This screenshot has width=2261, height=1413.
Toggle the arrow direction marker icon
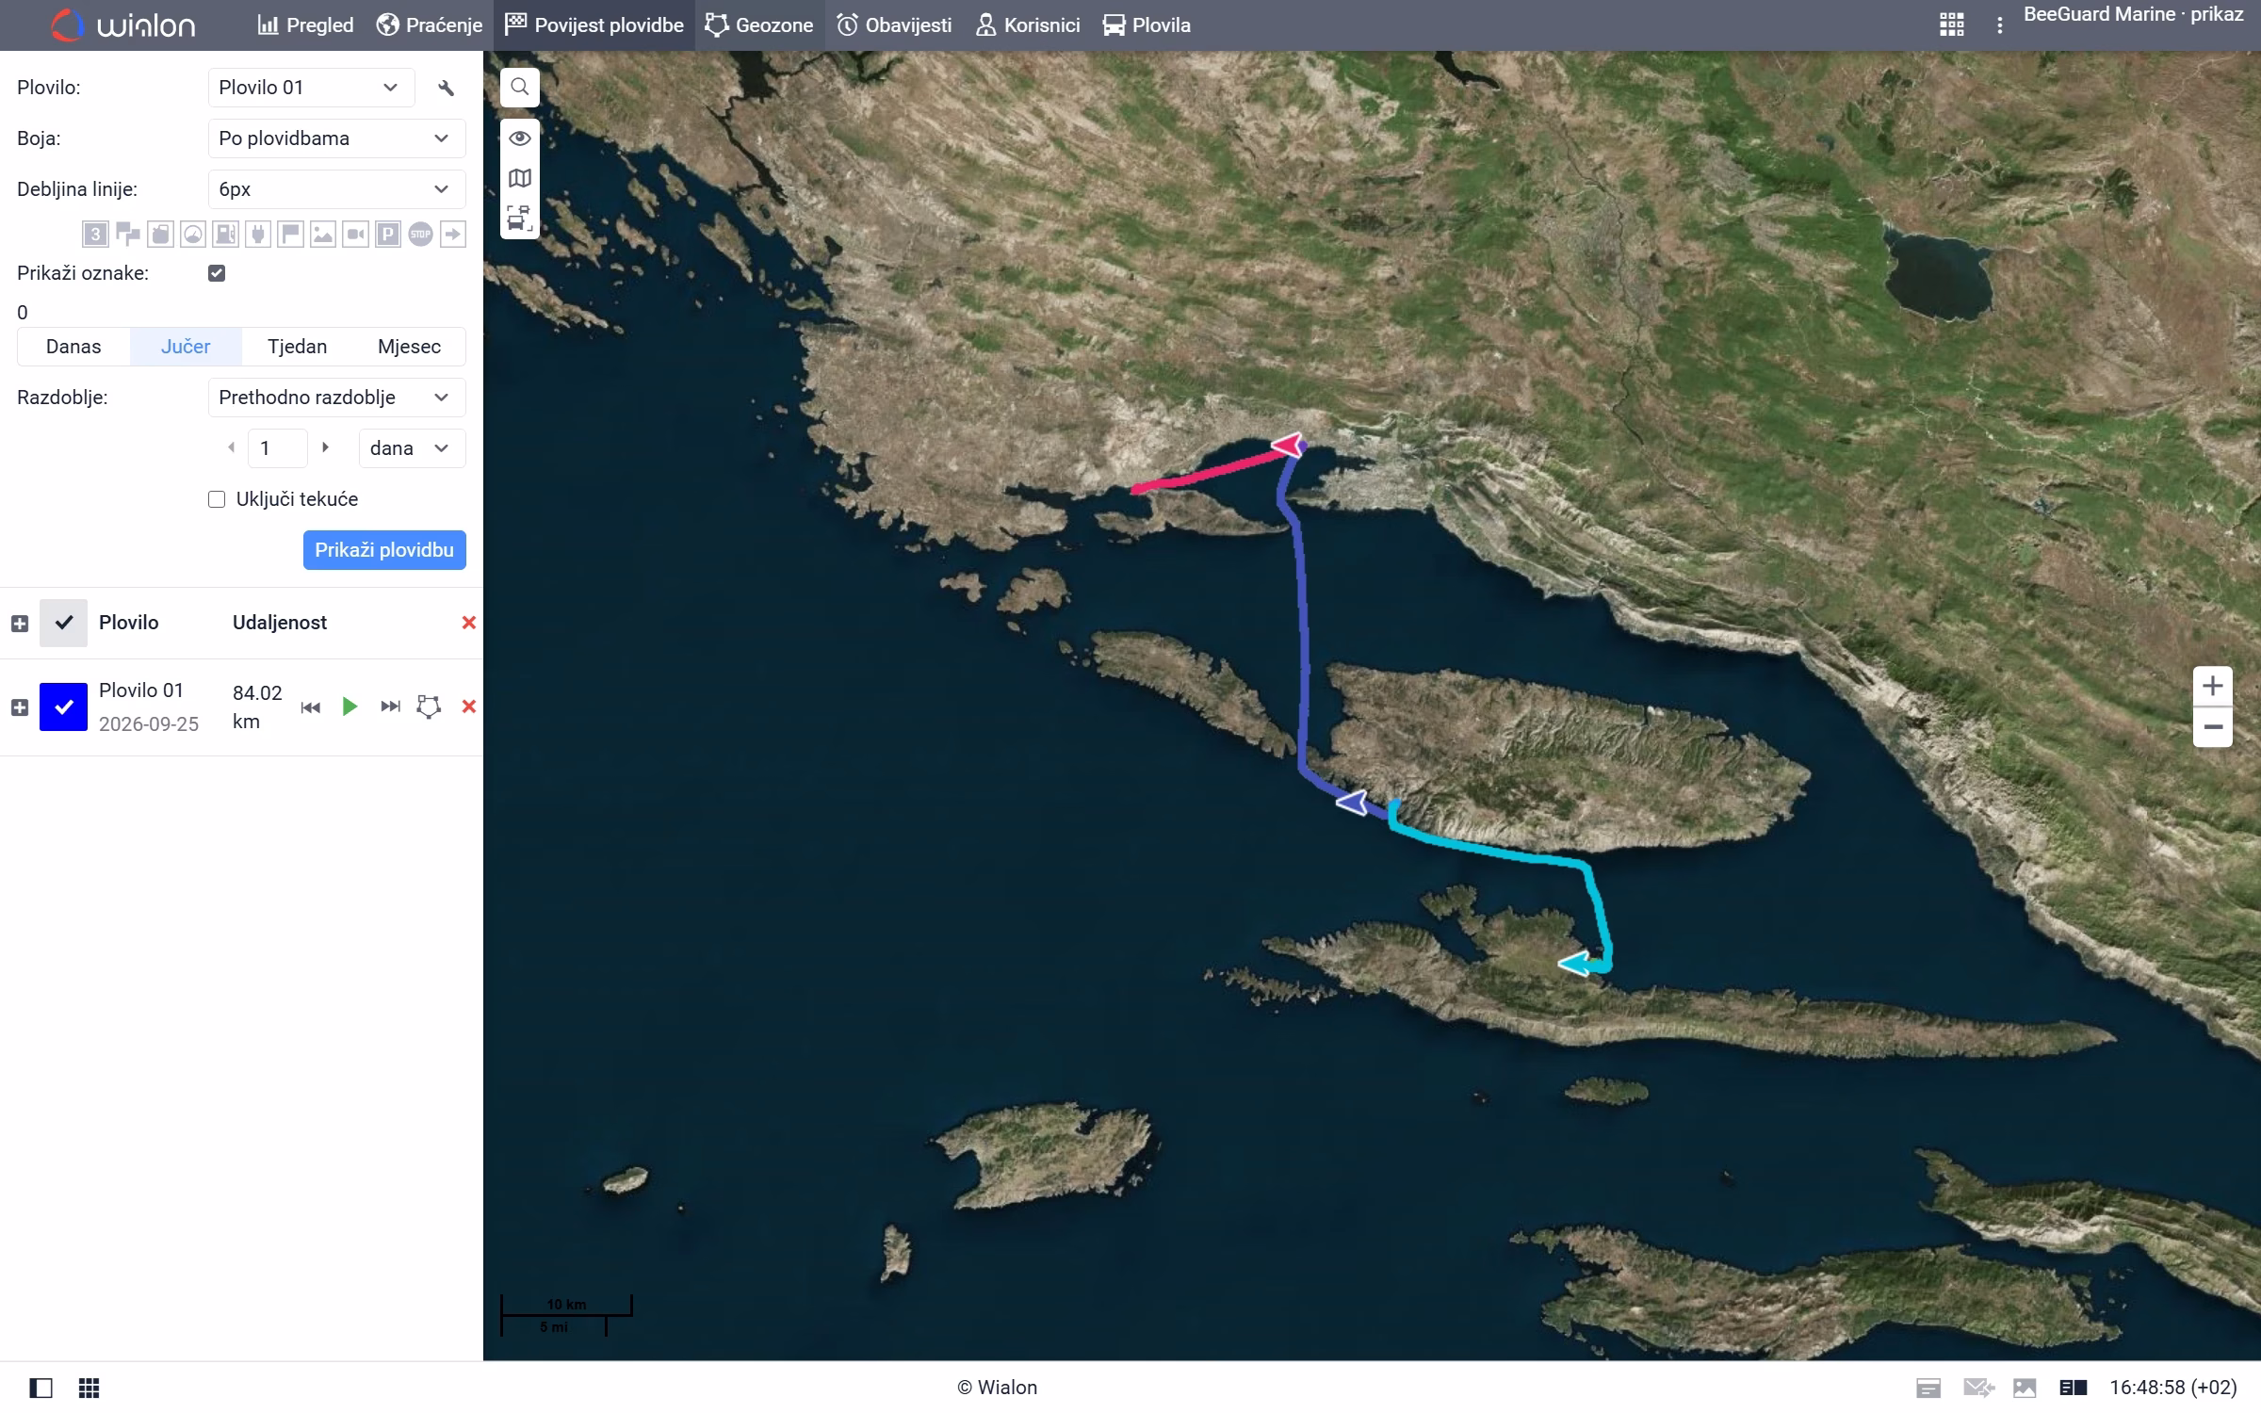coord(453,235)
